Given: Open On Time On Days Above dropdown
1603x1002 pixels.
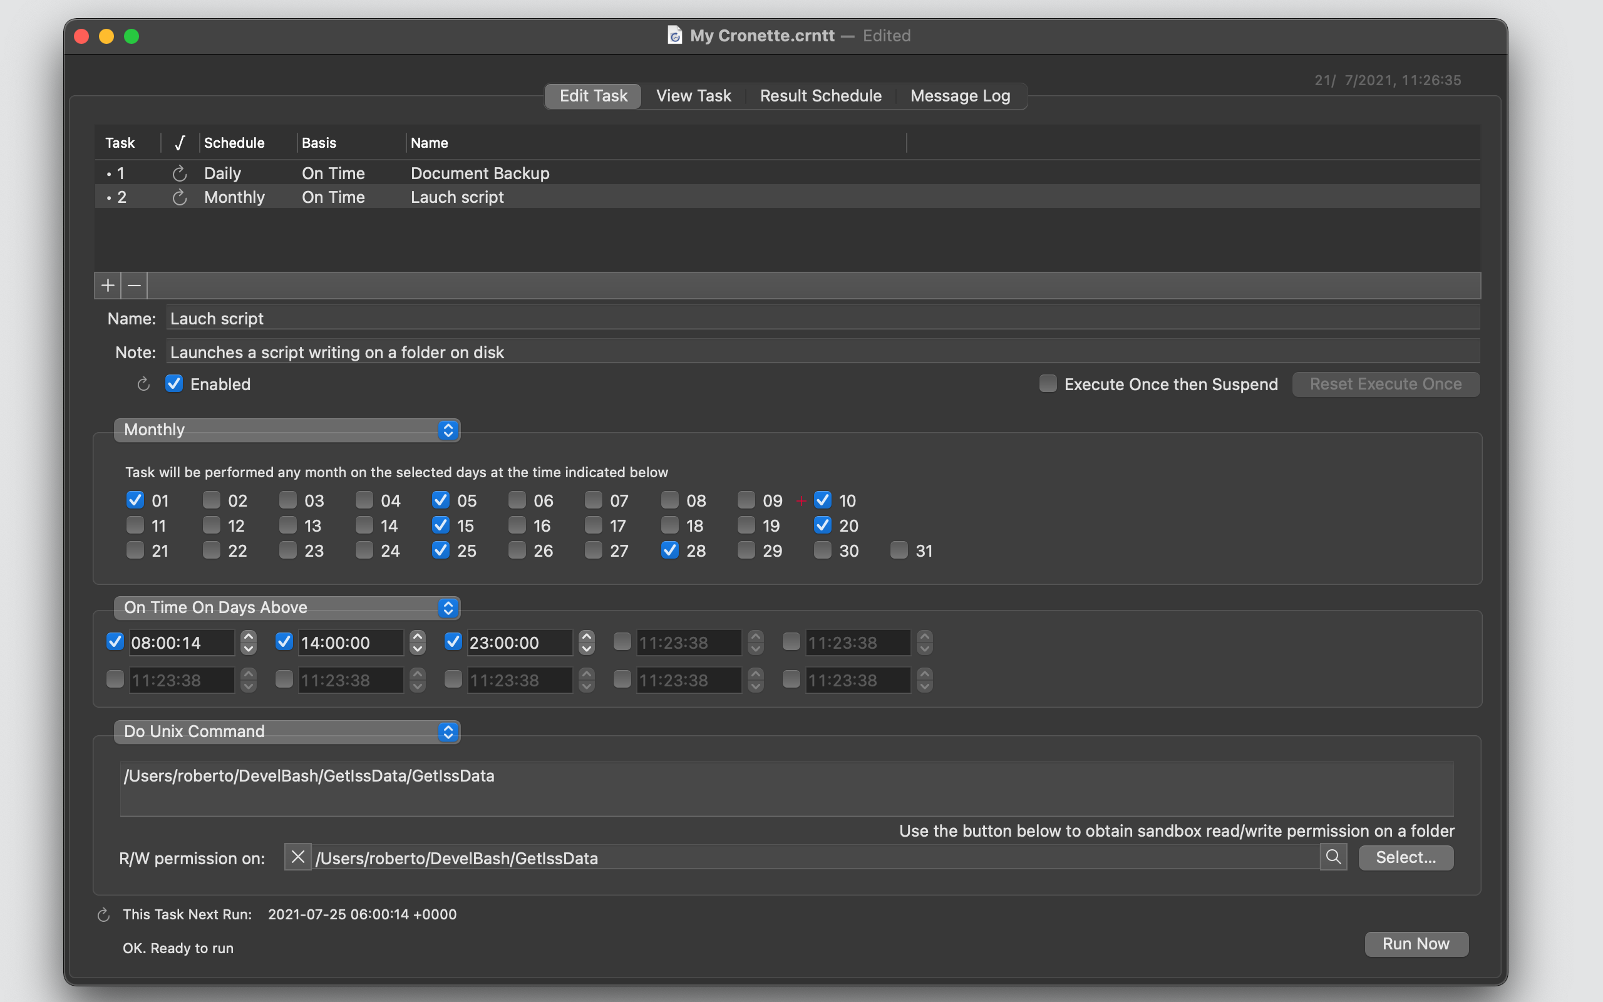Looking at the screenshot, I should tap(287, 607).
